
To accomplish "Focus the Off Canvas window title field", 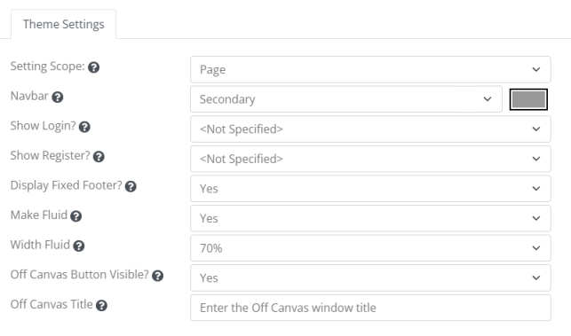I will pos(370,308).
